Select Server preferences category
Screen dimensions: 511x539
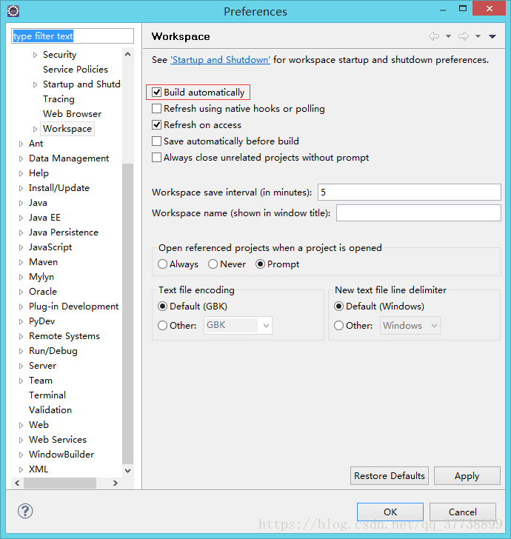(42, 366)
